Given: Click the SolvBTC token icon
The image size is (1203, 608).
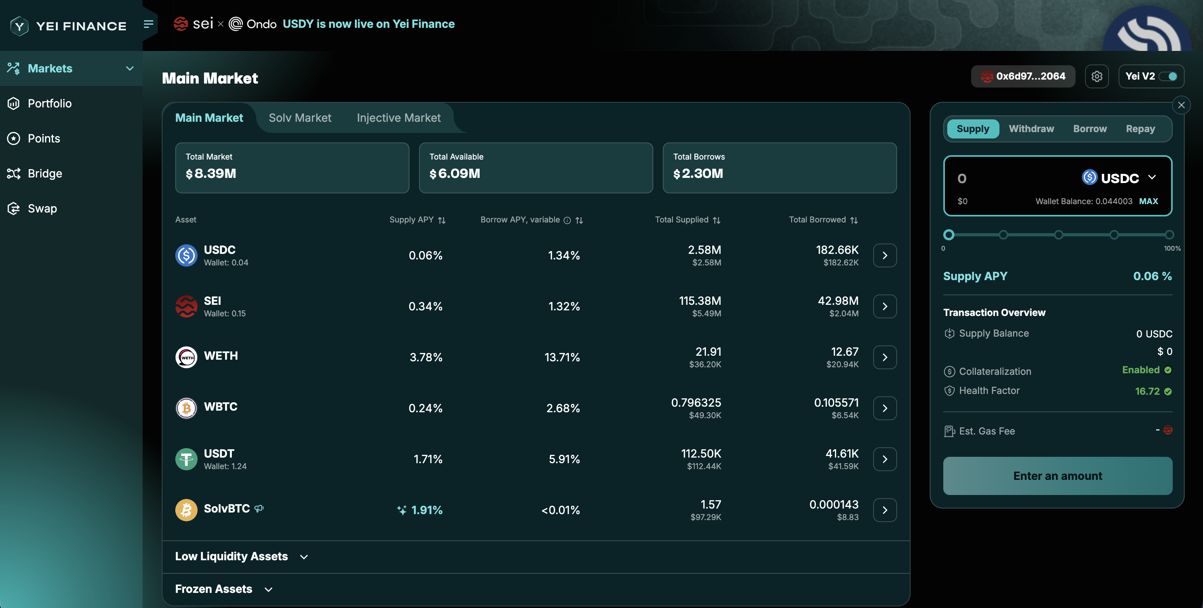Looking at the screenshot, I should pos(186,510).
